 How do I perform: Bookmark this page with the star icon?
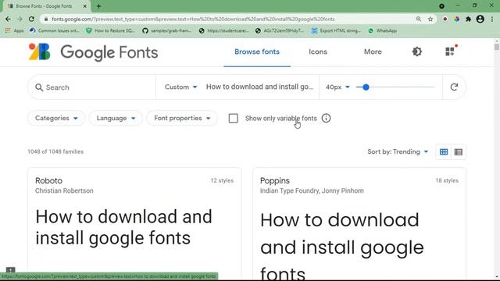[x=430, y=19]
